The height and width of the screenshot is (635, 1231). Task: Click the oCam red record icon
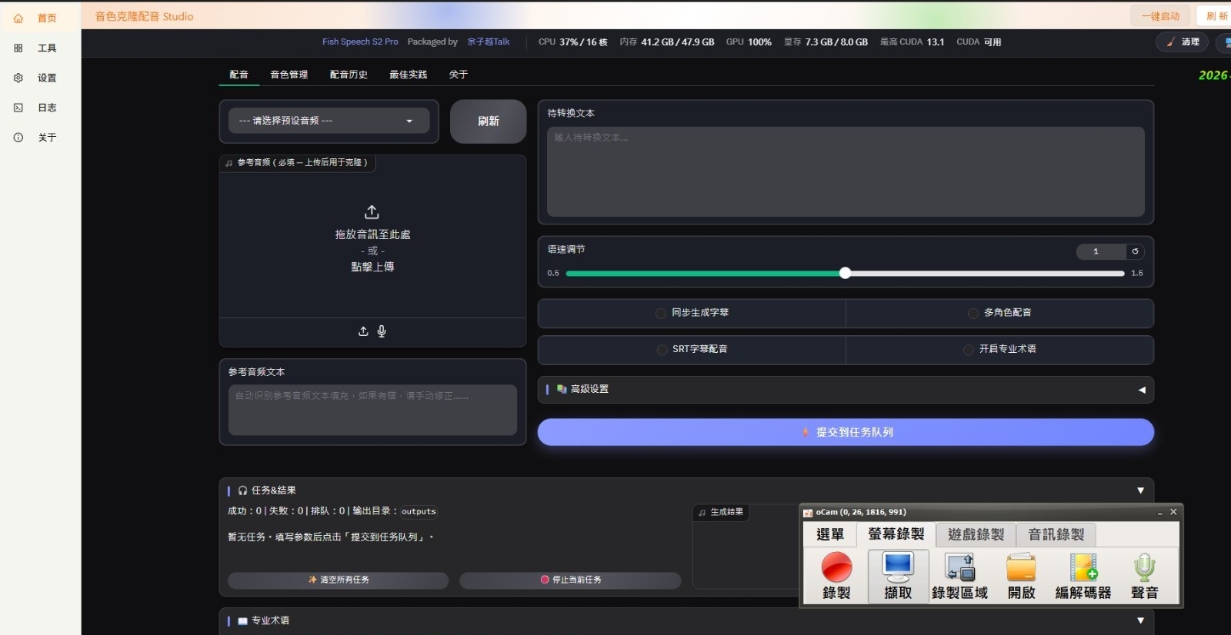click(x=836, y=567)
